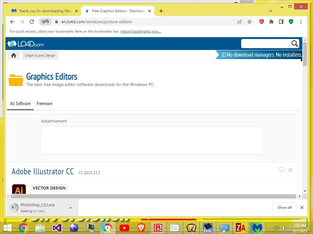Open the Chrome three-dot menu
This screenshot has width=313, height=234.
tap(301, 22)
